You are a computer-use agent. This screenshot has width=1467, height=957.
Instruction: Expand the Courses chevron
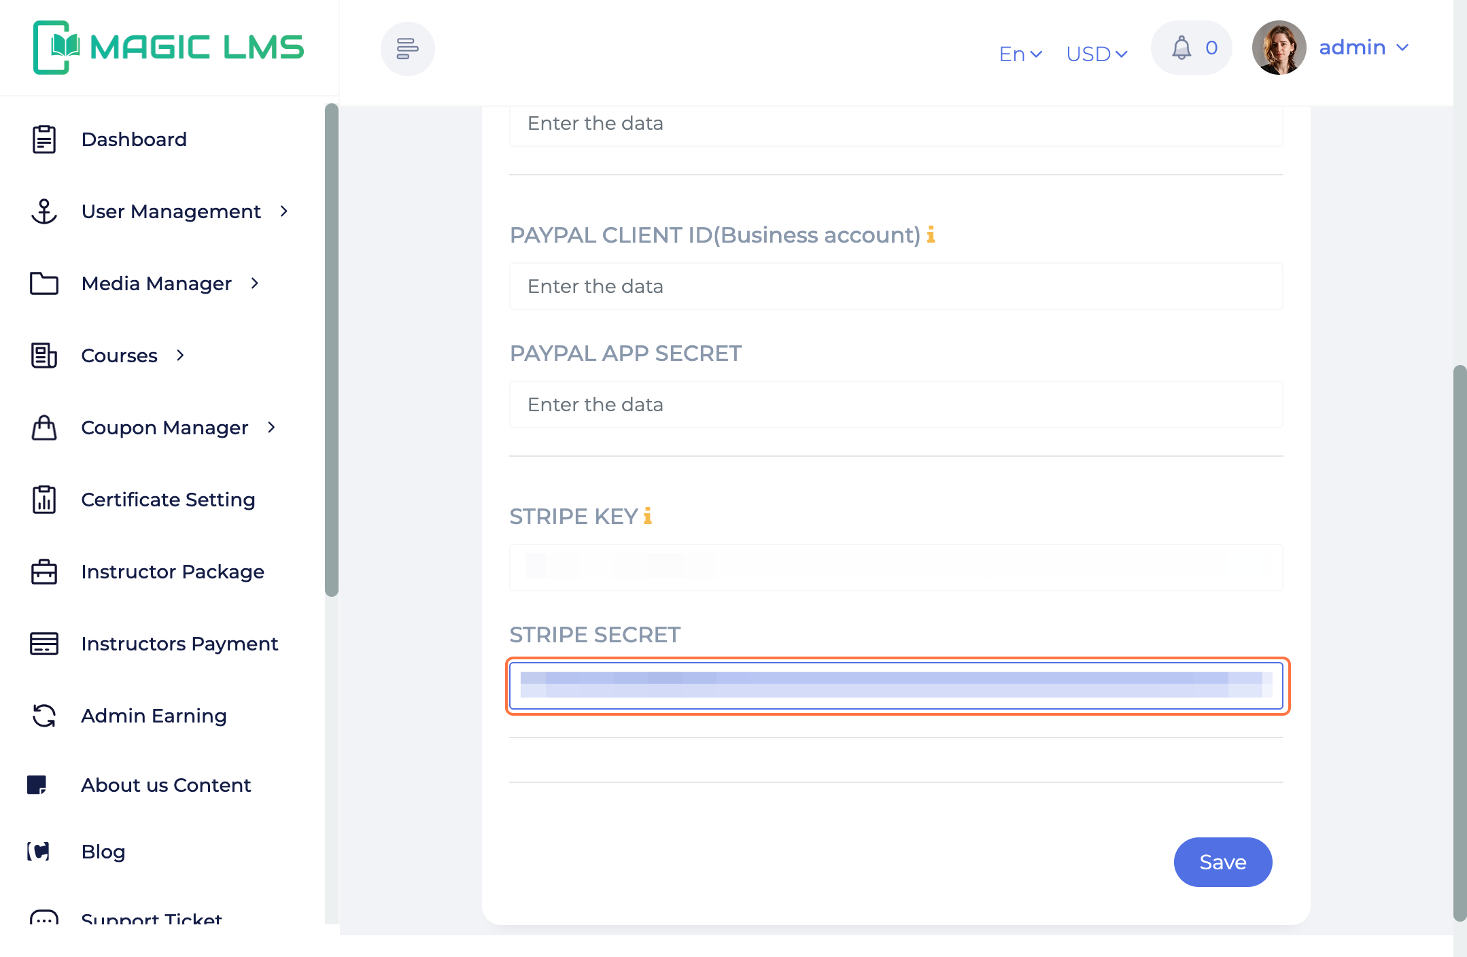[180, 355]
